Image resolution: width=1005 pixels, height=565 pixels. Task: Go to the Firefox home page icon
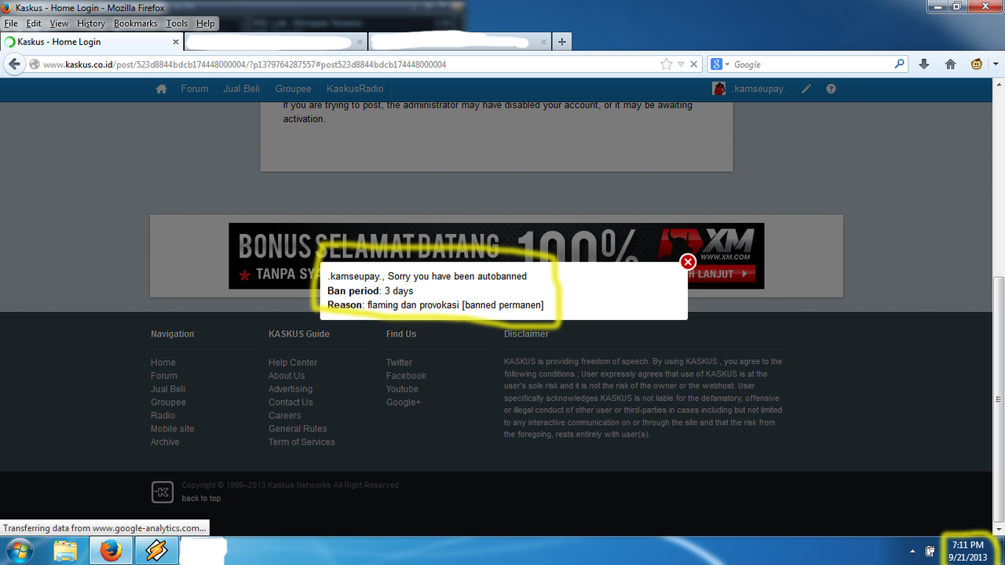tap(950, 64)
